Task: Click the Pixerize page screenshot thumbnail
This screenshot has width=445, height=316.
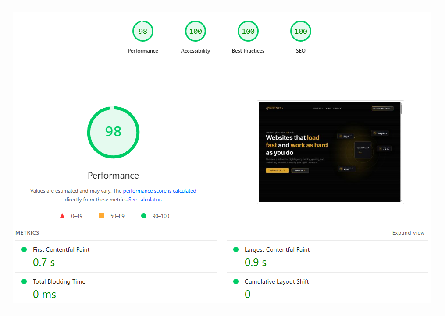Action: click(329, 152)
